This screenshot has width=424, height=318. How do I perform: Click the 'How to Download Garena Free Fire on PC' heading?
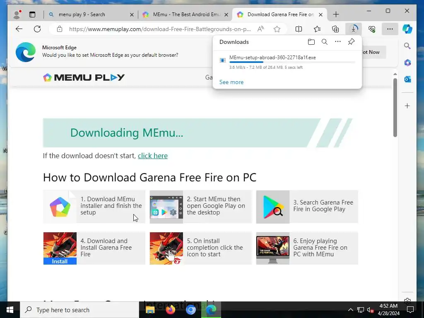[x=149, y=178]
